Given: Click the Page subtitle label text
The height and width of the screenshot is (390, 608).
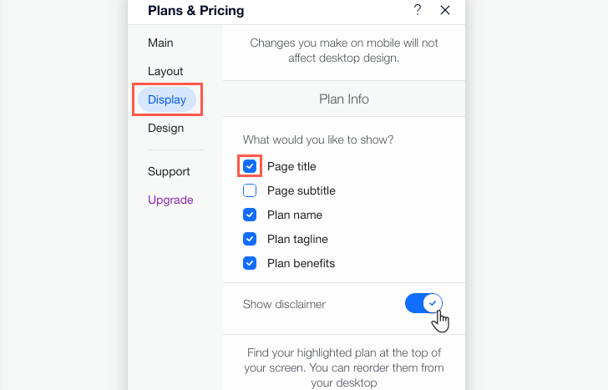Looking at the screenshot, I should pyautogui.click(x=301, y=190).
